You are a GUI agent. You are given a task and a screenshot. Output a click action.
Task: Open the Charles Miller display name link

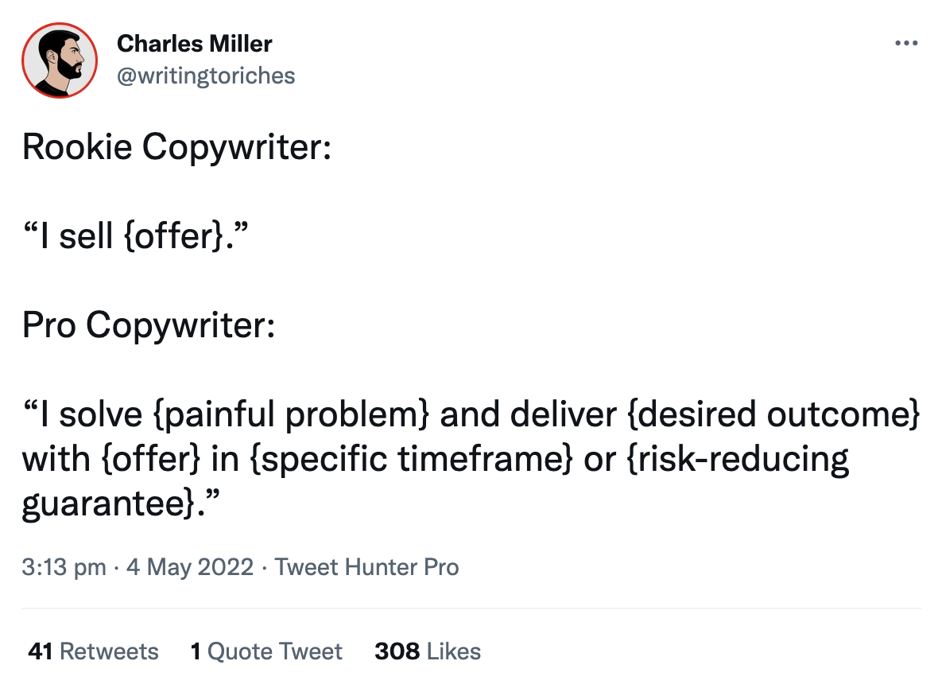tap(194, 43)
